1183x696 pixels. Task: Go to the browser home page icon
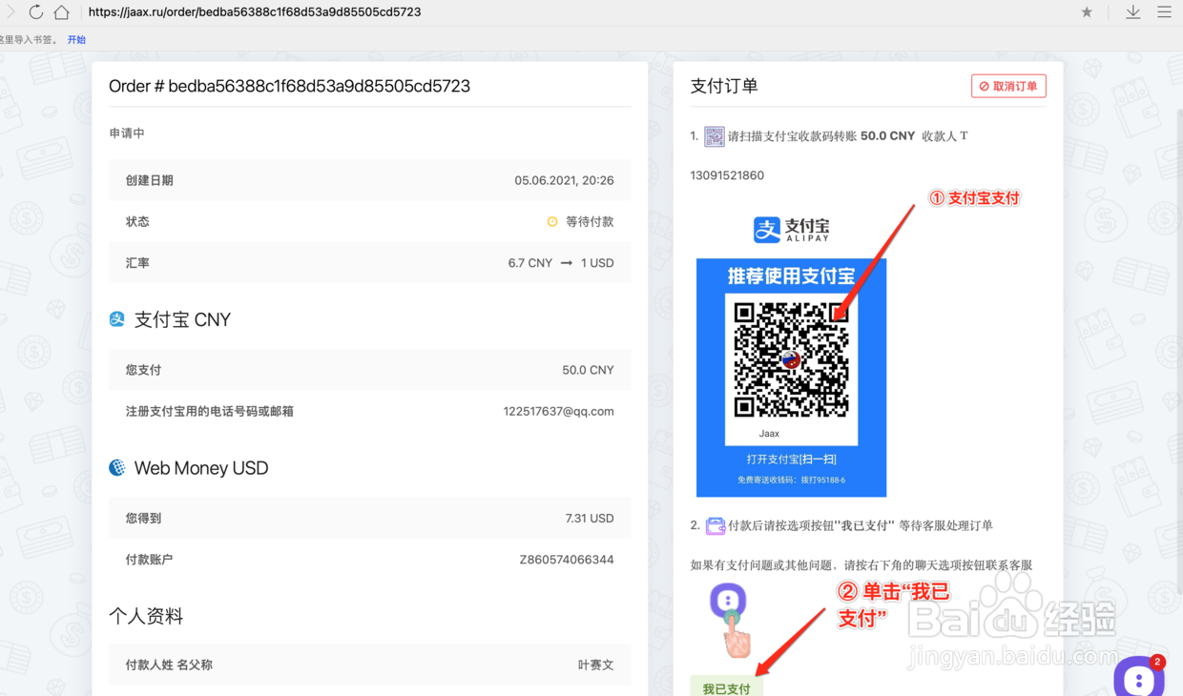click(62, 12)
